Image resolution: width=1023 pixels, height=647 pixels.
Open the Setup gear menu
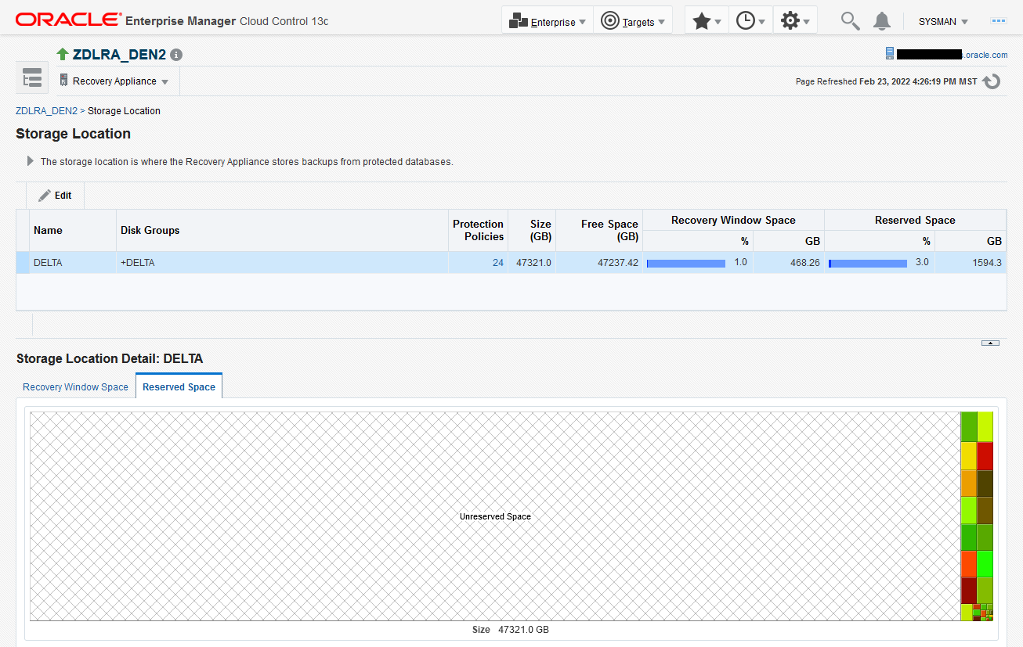(795, 21)
